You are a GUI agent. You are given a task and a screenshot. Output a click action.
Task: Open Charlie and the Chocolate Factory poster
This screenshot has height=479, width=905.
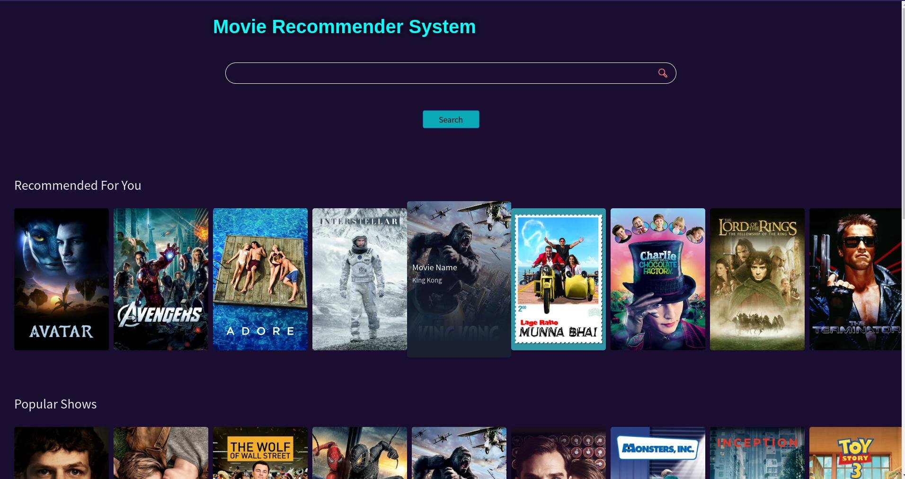[658, 279]
